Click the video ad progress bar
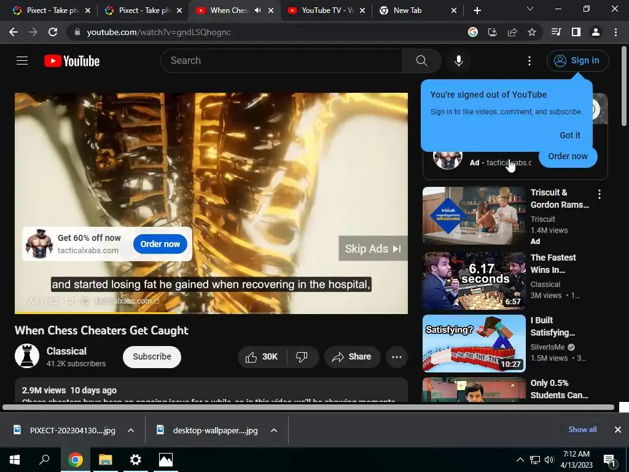The height and width of the screenshot is (472, 629). [x=211, y=313]
